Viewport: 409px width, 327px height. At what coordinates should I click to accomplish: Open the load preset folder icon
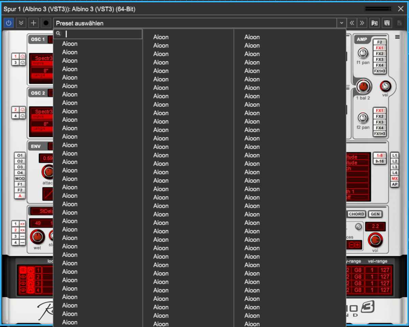pos(375,23)
